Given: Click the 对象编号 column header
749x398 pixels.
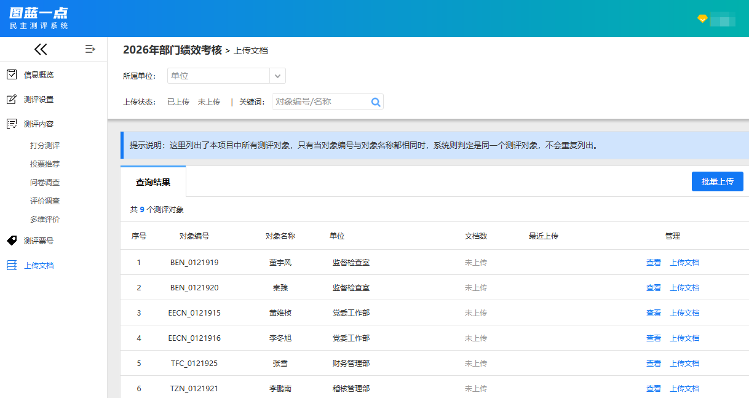Looking at the screenshot, I should coord(194,236).
